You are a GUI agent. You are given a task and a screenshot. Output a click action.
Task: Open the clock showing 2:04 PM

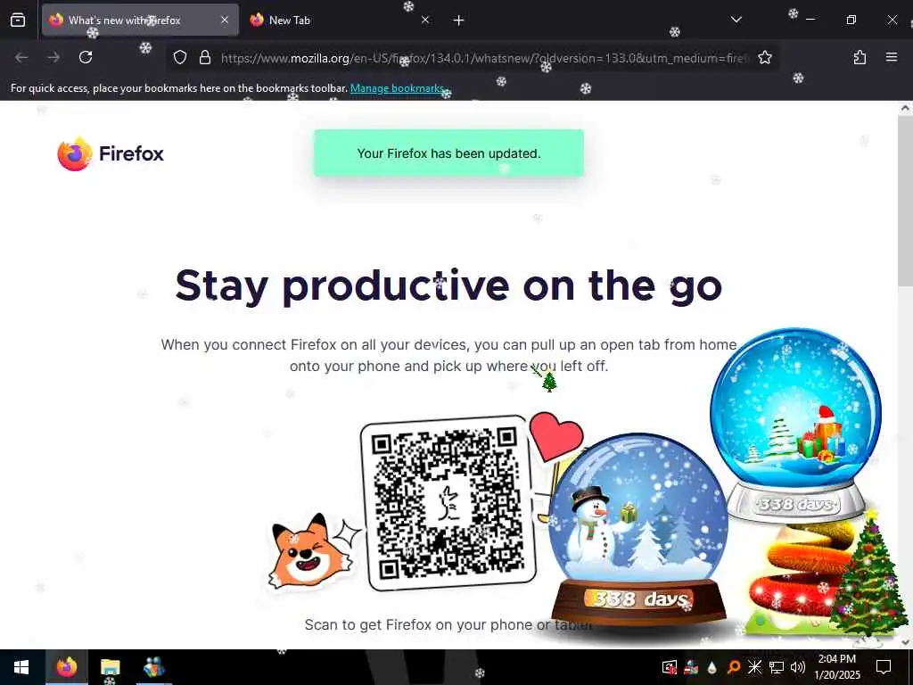836,667
